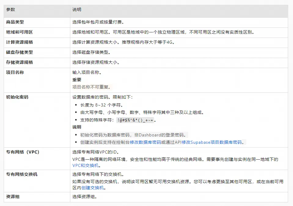The width and height of the screenshot is (293, 206).
Task: Click the text 选择磁盘存储类型
Action: (92, 52)
